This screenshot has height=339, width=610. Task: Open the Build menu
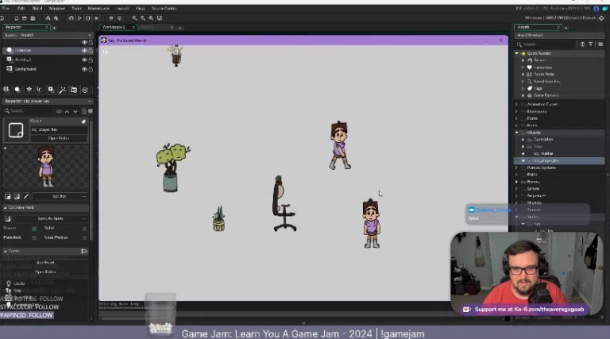point(35,8)
